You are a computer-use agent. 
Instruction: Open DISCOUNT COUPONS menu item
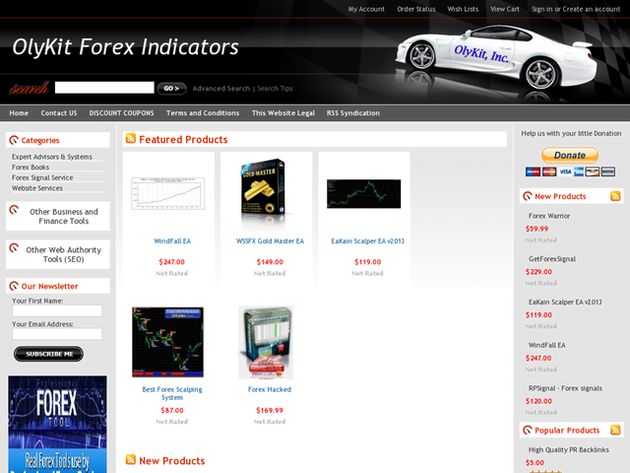[121, 113]
